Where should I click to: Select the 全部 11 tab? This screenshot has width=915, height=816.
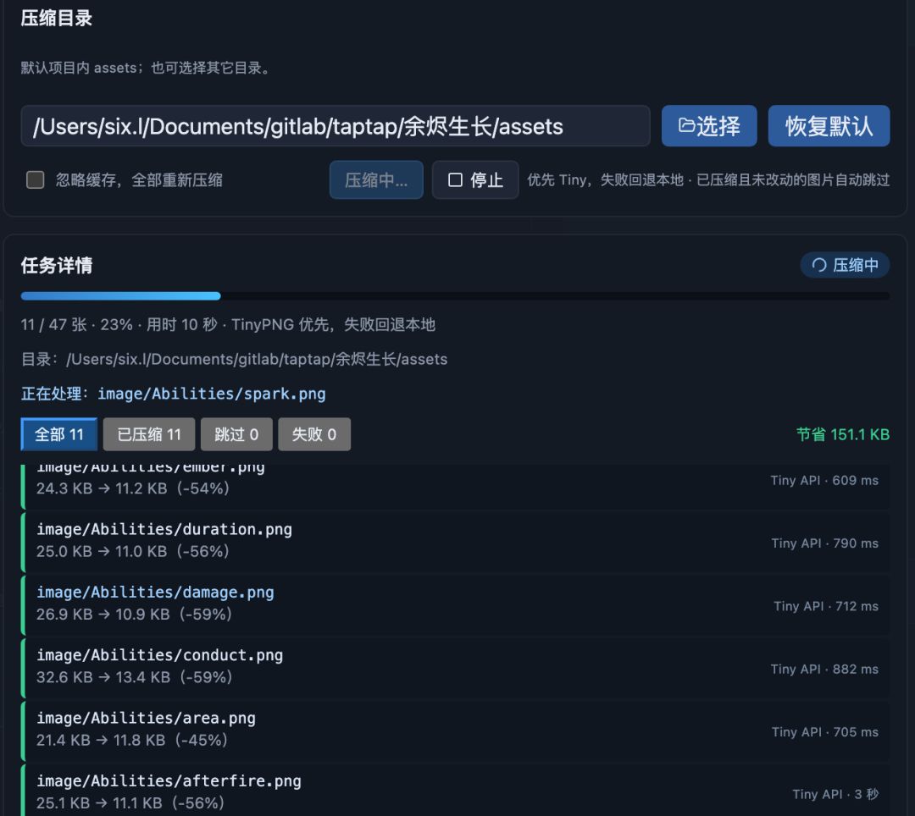59,434
